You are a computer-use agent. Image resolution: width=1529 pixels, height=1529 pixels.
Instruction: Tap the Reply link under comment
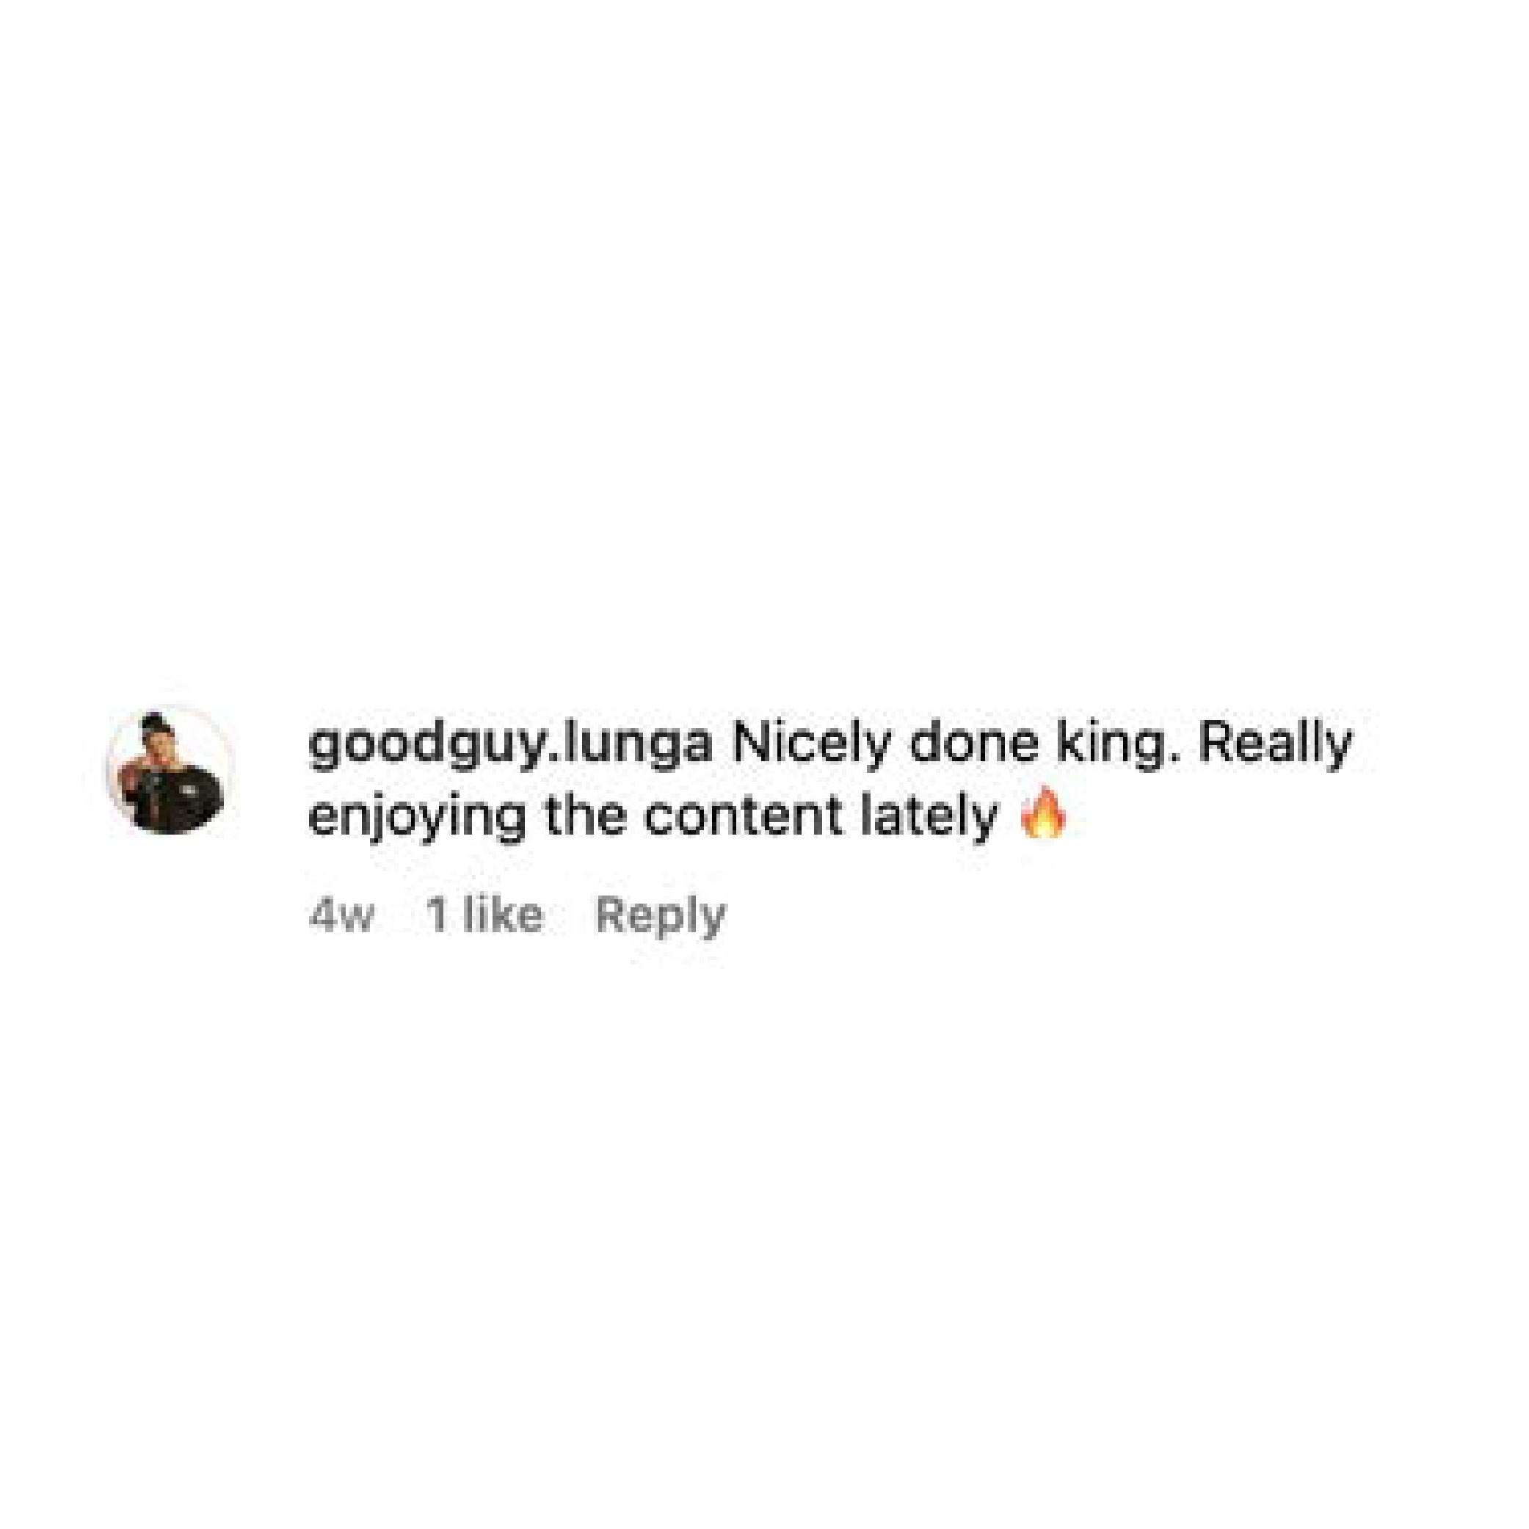pyautogui.click(x=660, y=915)
